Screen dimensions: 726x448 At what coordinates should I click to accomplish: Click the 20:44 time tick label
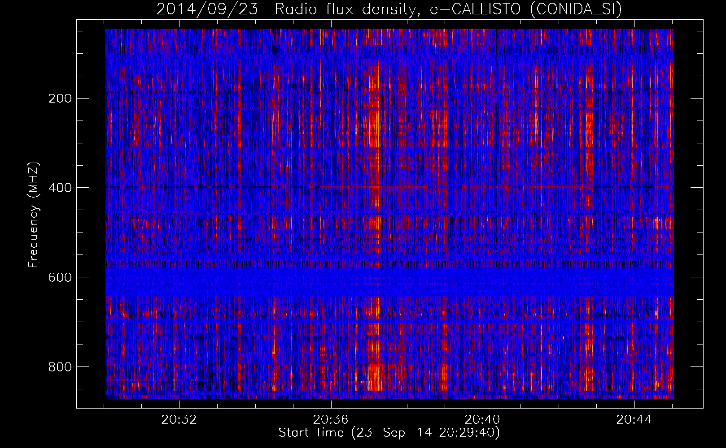tap(634, 420)
